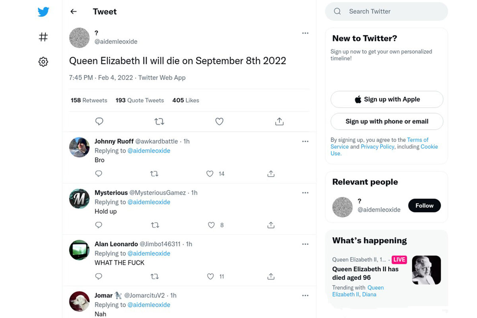Share the main tweet via upload icon
This screenshot has width=477, height=318.
coord(279,122)
